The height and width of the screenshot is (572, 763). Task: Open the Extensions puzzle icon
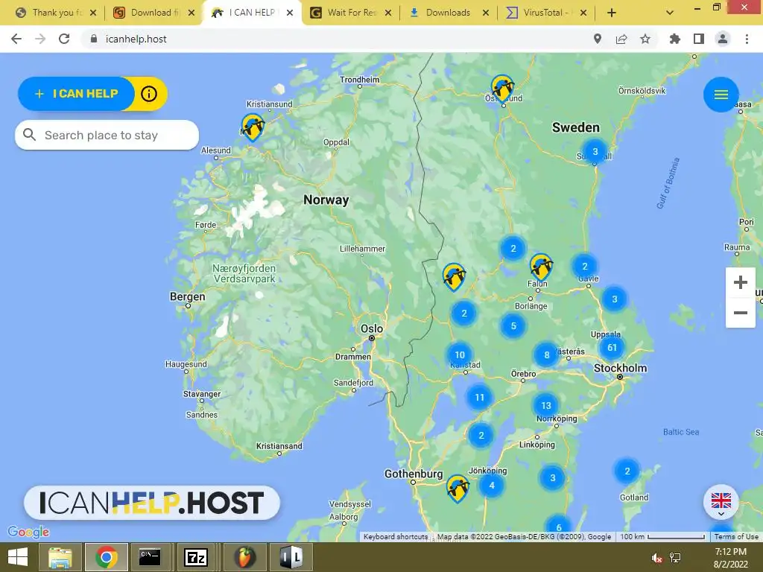[674, 39]
